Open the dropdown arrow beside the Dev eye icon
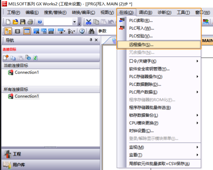The width and height of the screenshot is (213, 170). pos(65,31)
